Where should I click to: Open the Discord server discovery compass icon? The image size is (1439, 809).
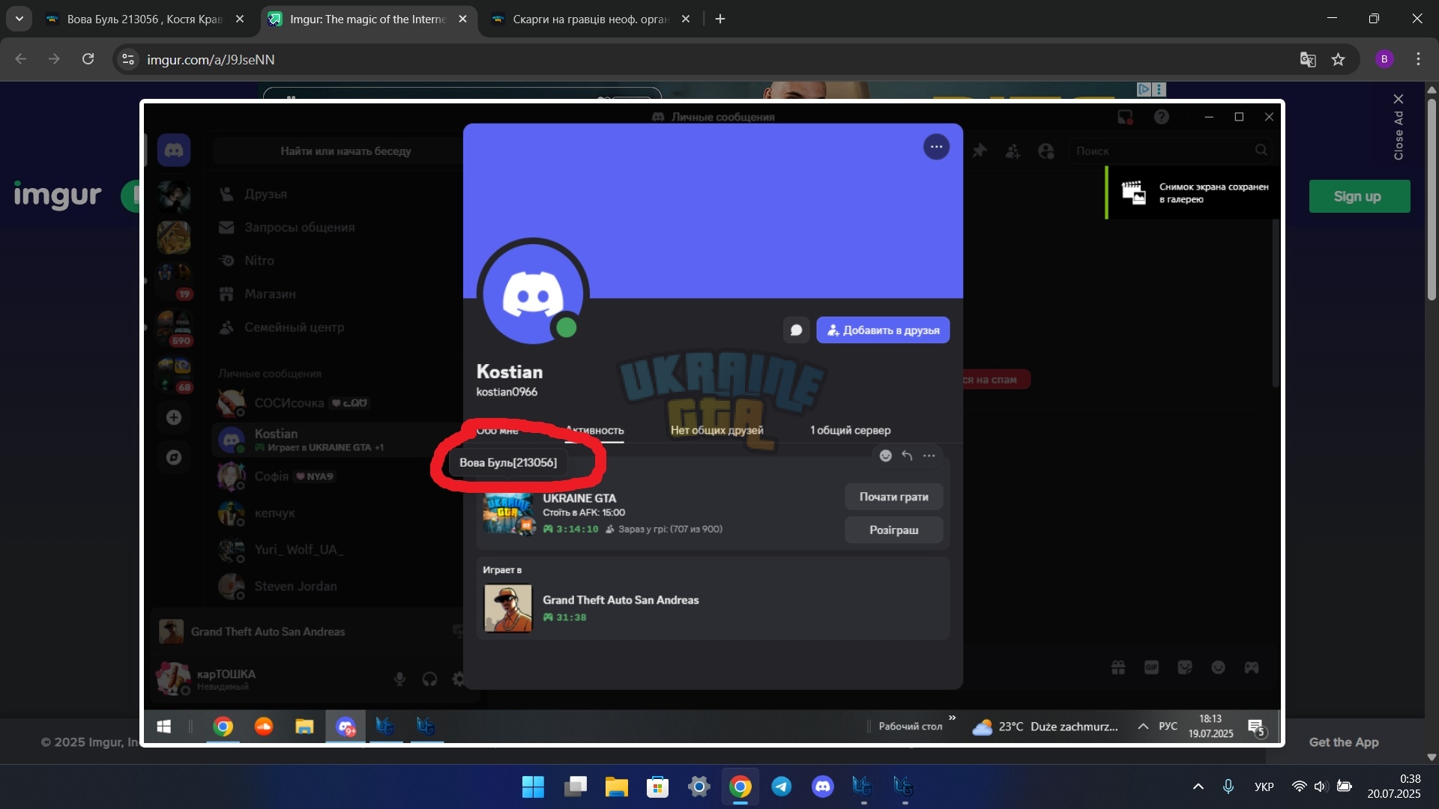[174, 457]
